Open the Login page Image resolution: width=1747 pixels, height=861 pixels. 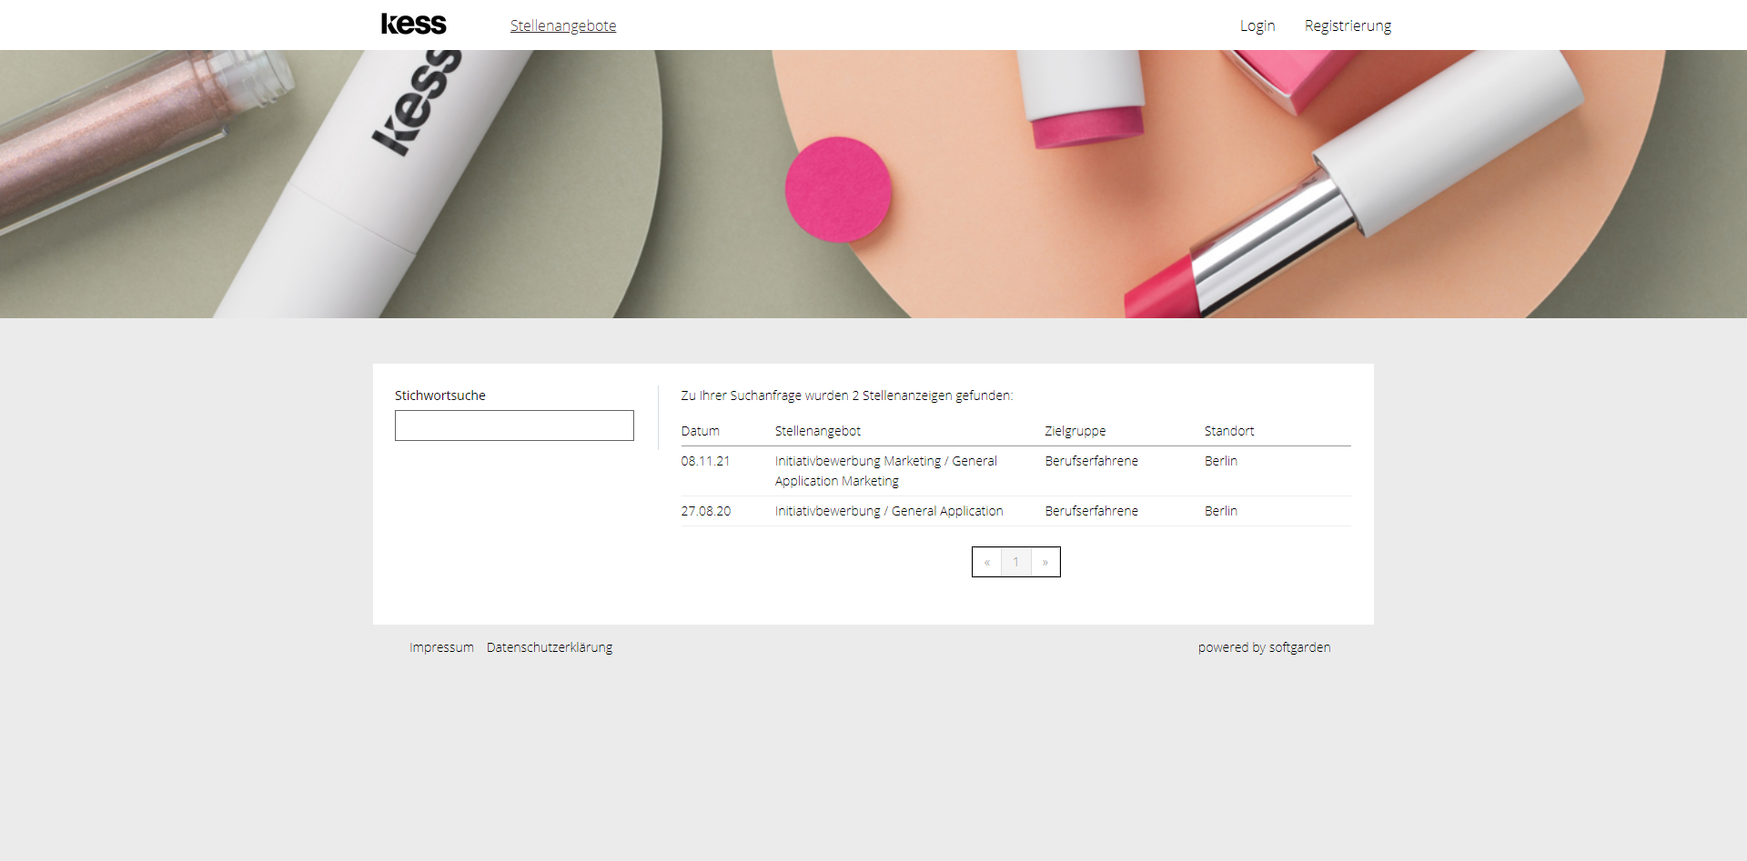[1257, 25]
